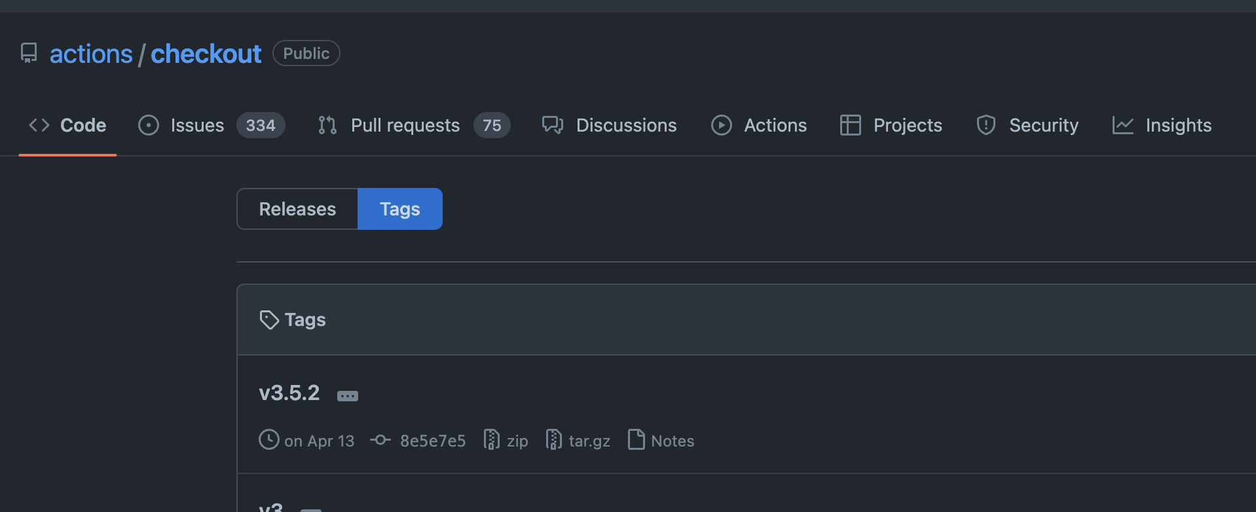
Task: Open the checkout repository link
Action: click(x=206, y=54)
